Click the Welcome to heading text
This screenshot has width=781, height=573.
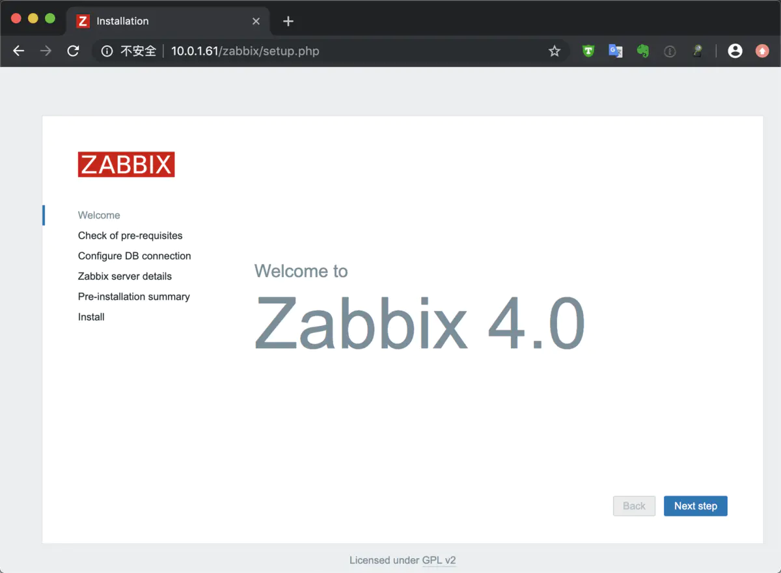(301, 271)
